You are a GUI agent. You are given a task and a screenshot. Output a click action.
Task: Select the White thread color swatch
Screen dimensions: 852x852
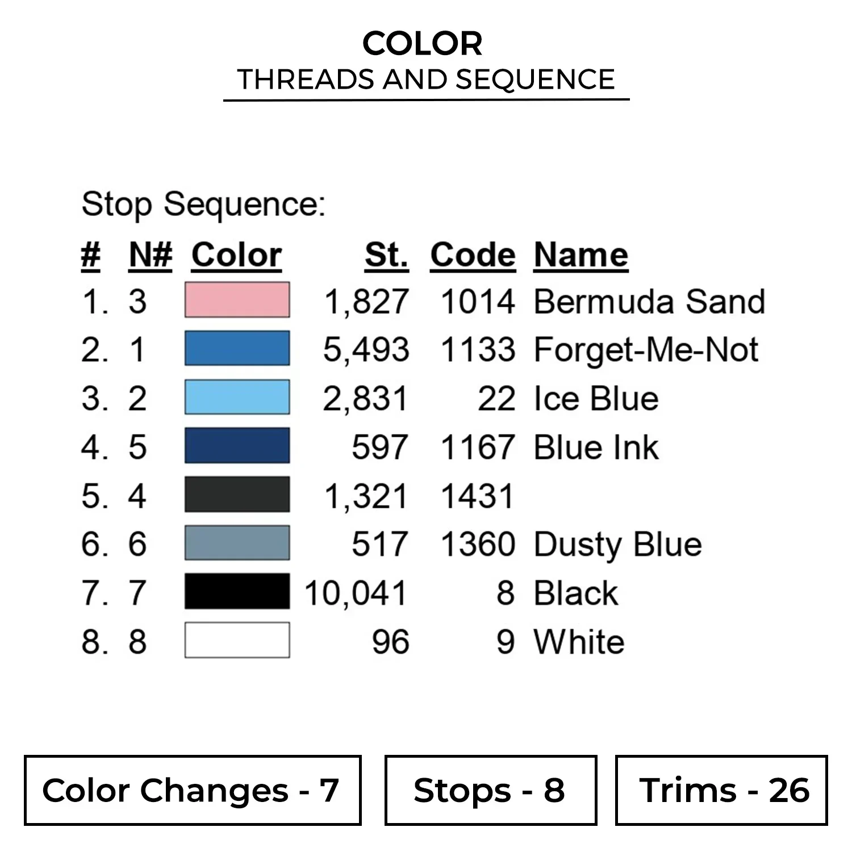tap(237, 641)
